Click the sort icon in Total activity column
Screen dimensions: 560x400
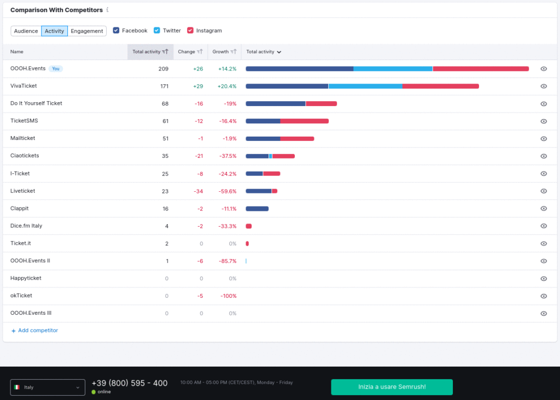click(x=165, y=52)
